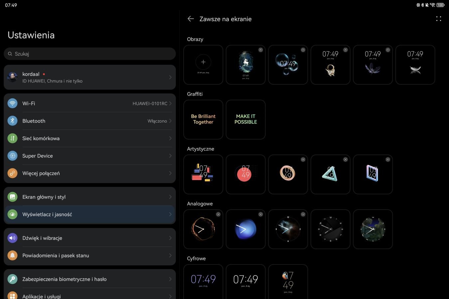
Task: Select the astronaut image clock style
Action: click(x=330, y=65)
